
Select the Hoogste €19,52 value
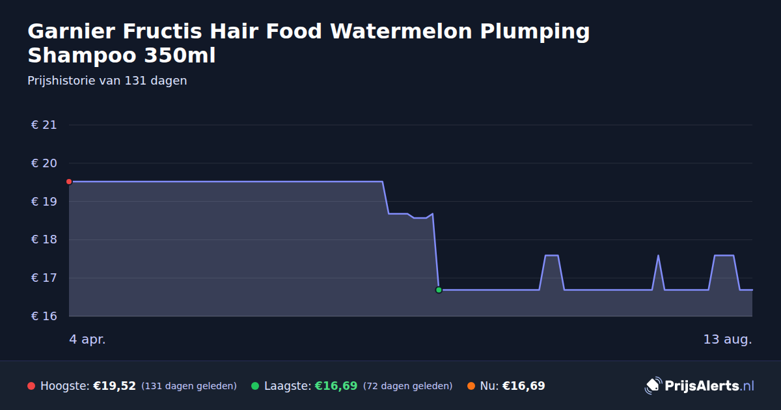pyautogui.click(x=115, y=386)
